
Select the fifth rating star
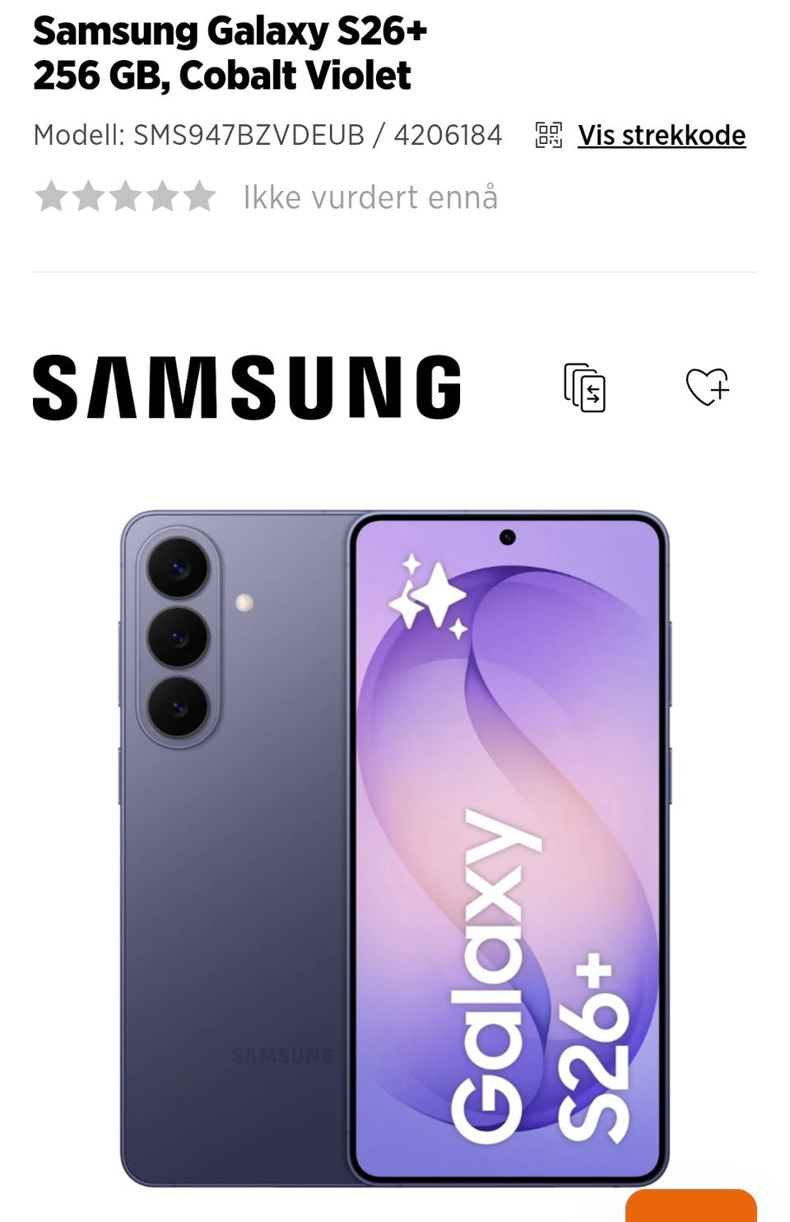pyautogui.click(x=199, y=197)
